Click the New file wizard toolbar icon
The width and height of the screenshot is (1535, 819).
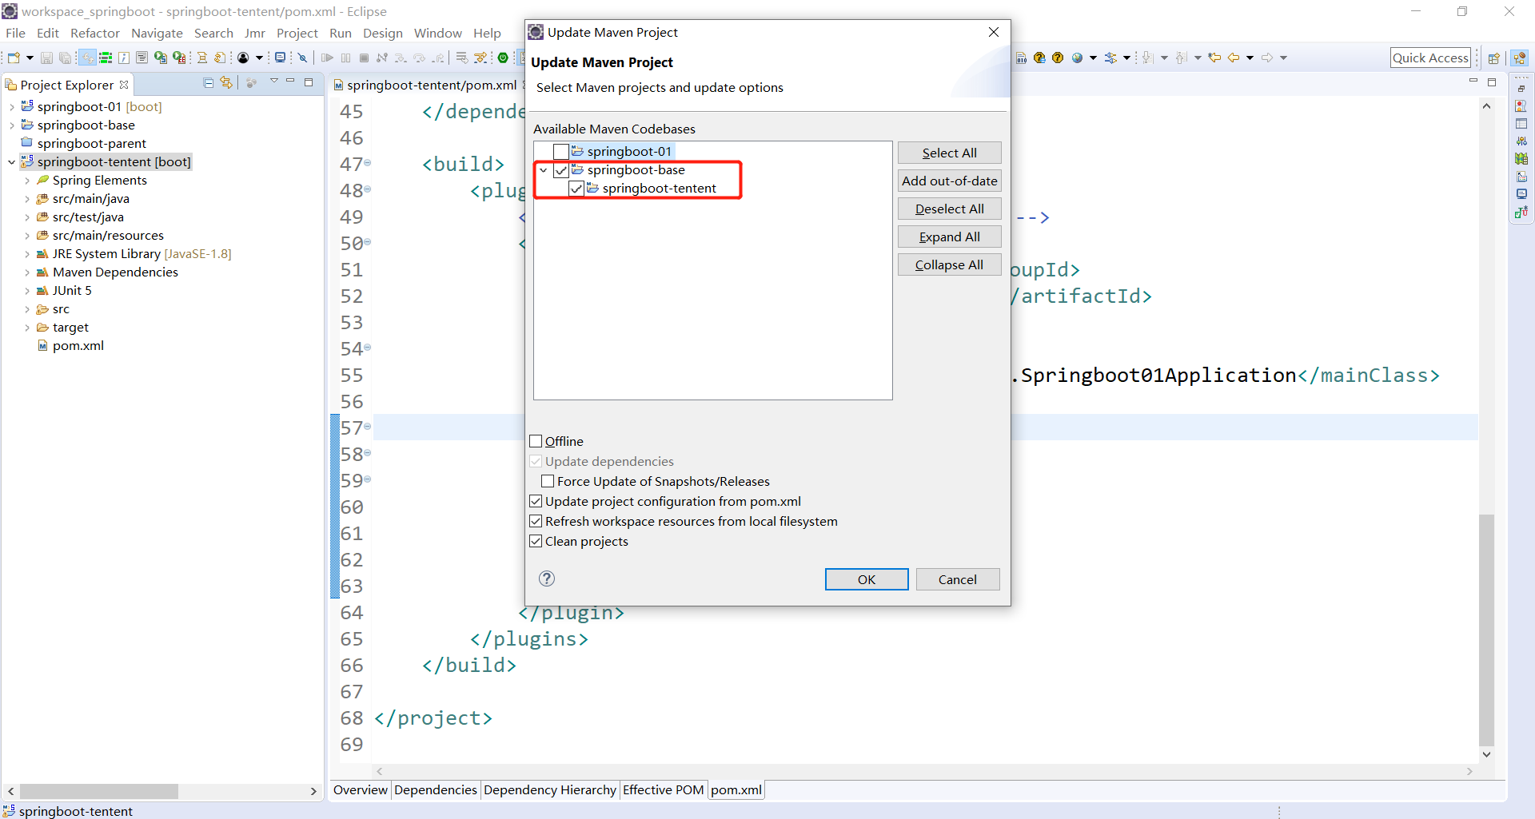coord(14,58)
